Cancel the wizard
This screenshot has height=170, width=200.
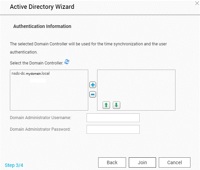[174, 162]
